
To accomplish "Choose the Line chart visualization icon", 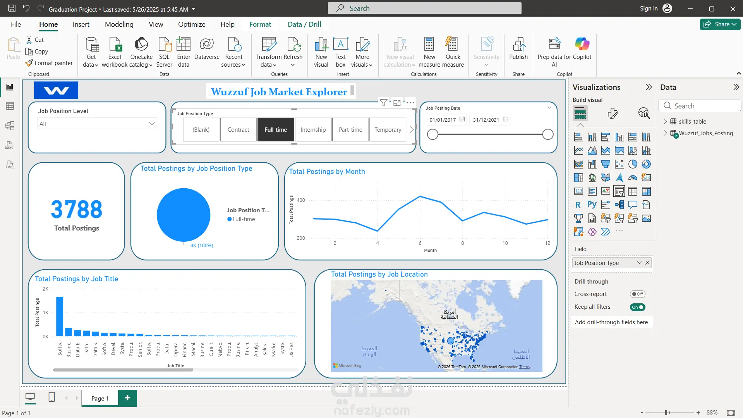I will (x=578, y=151).
